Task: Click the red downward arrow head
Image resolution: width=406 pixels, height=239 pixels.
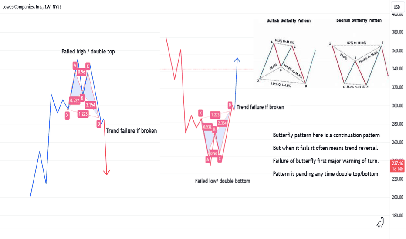Action: [x=106, y=173]
